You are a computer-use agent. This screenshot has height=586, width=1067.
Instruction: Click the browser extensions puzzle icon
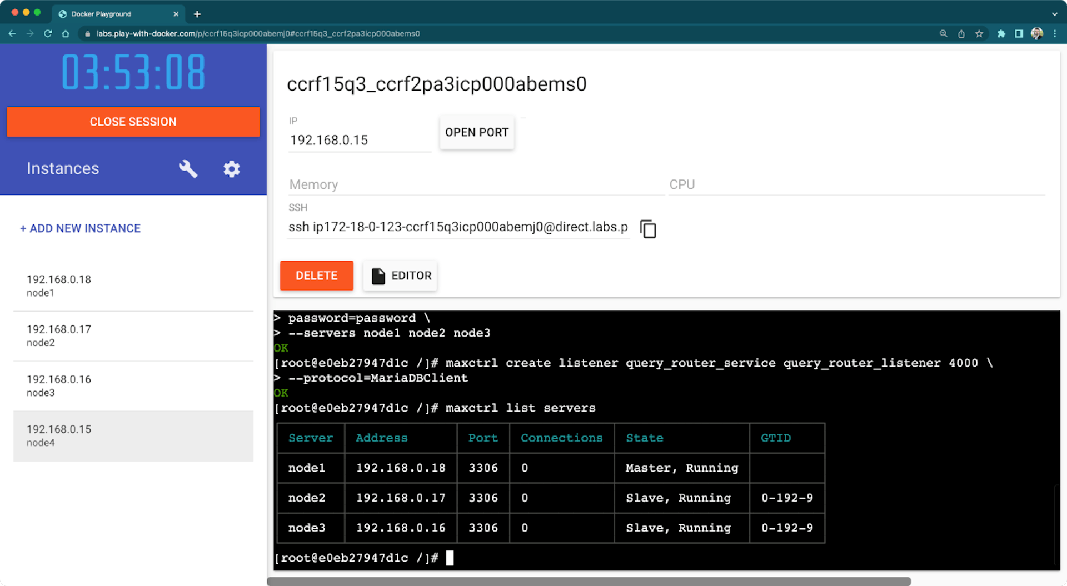pyautogui.click(x=1001, y=33)
